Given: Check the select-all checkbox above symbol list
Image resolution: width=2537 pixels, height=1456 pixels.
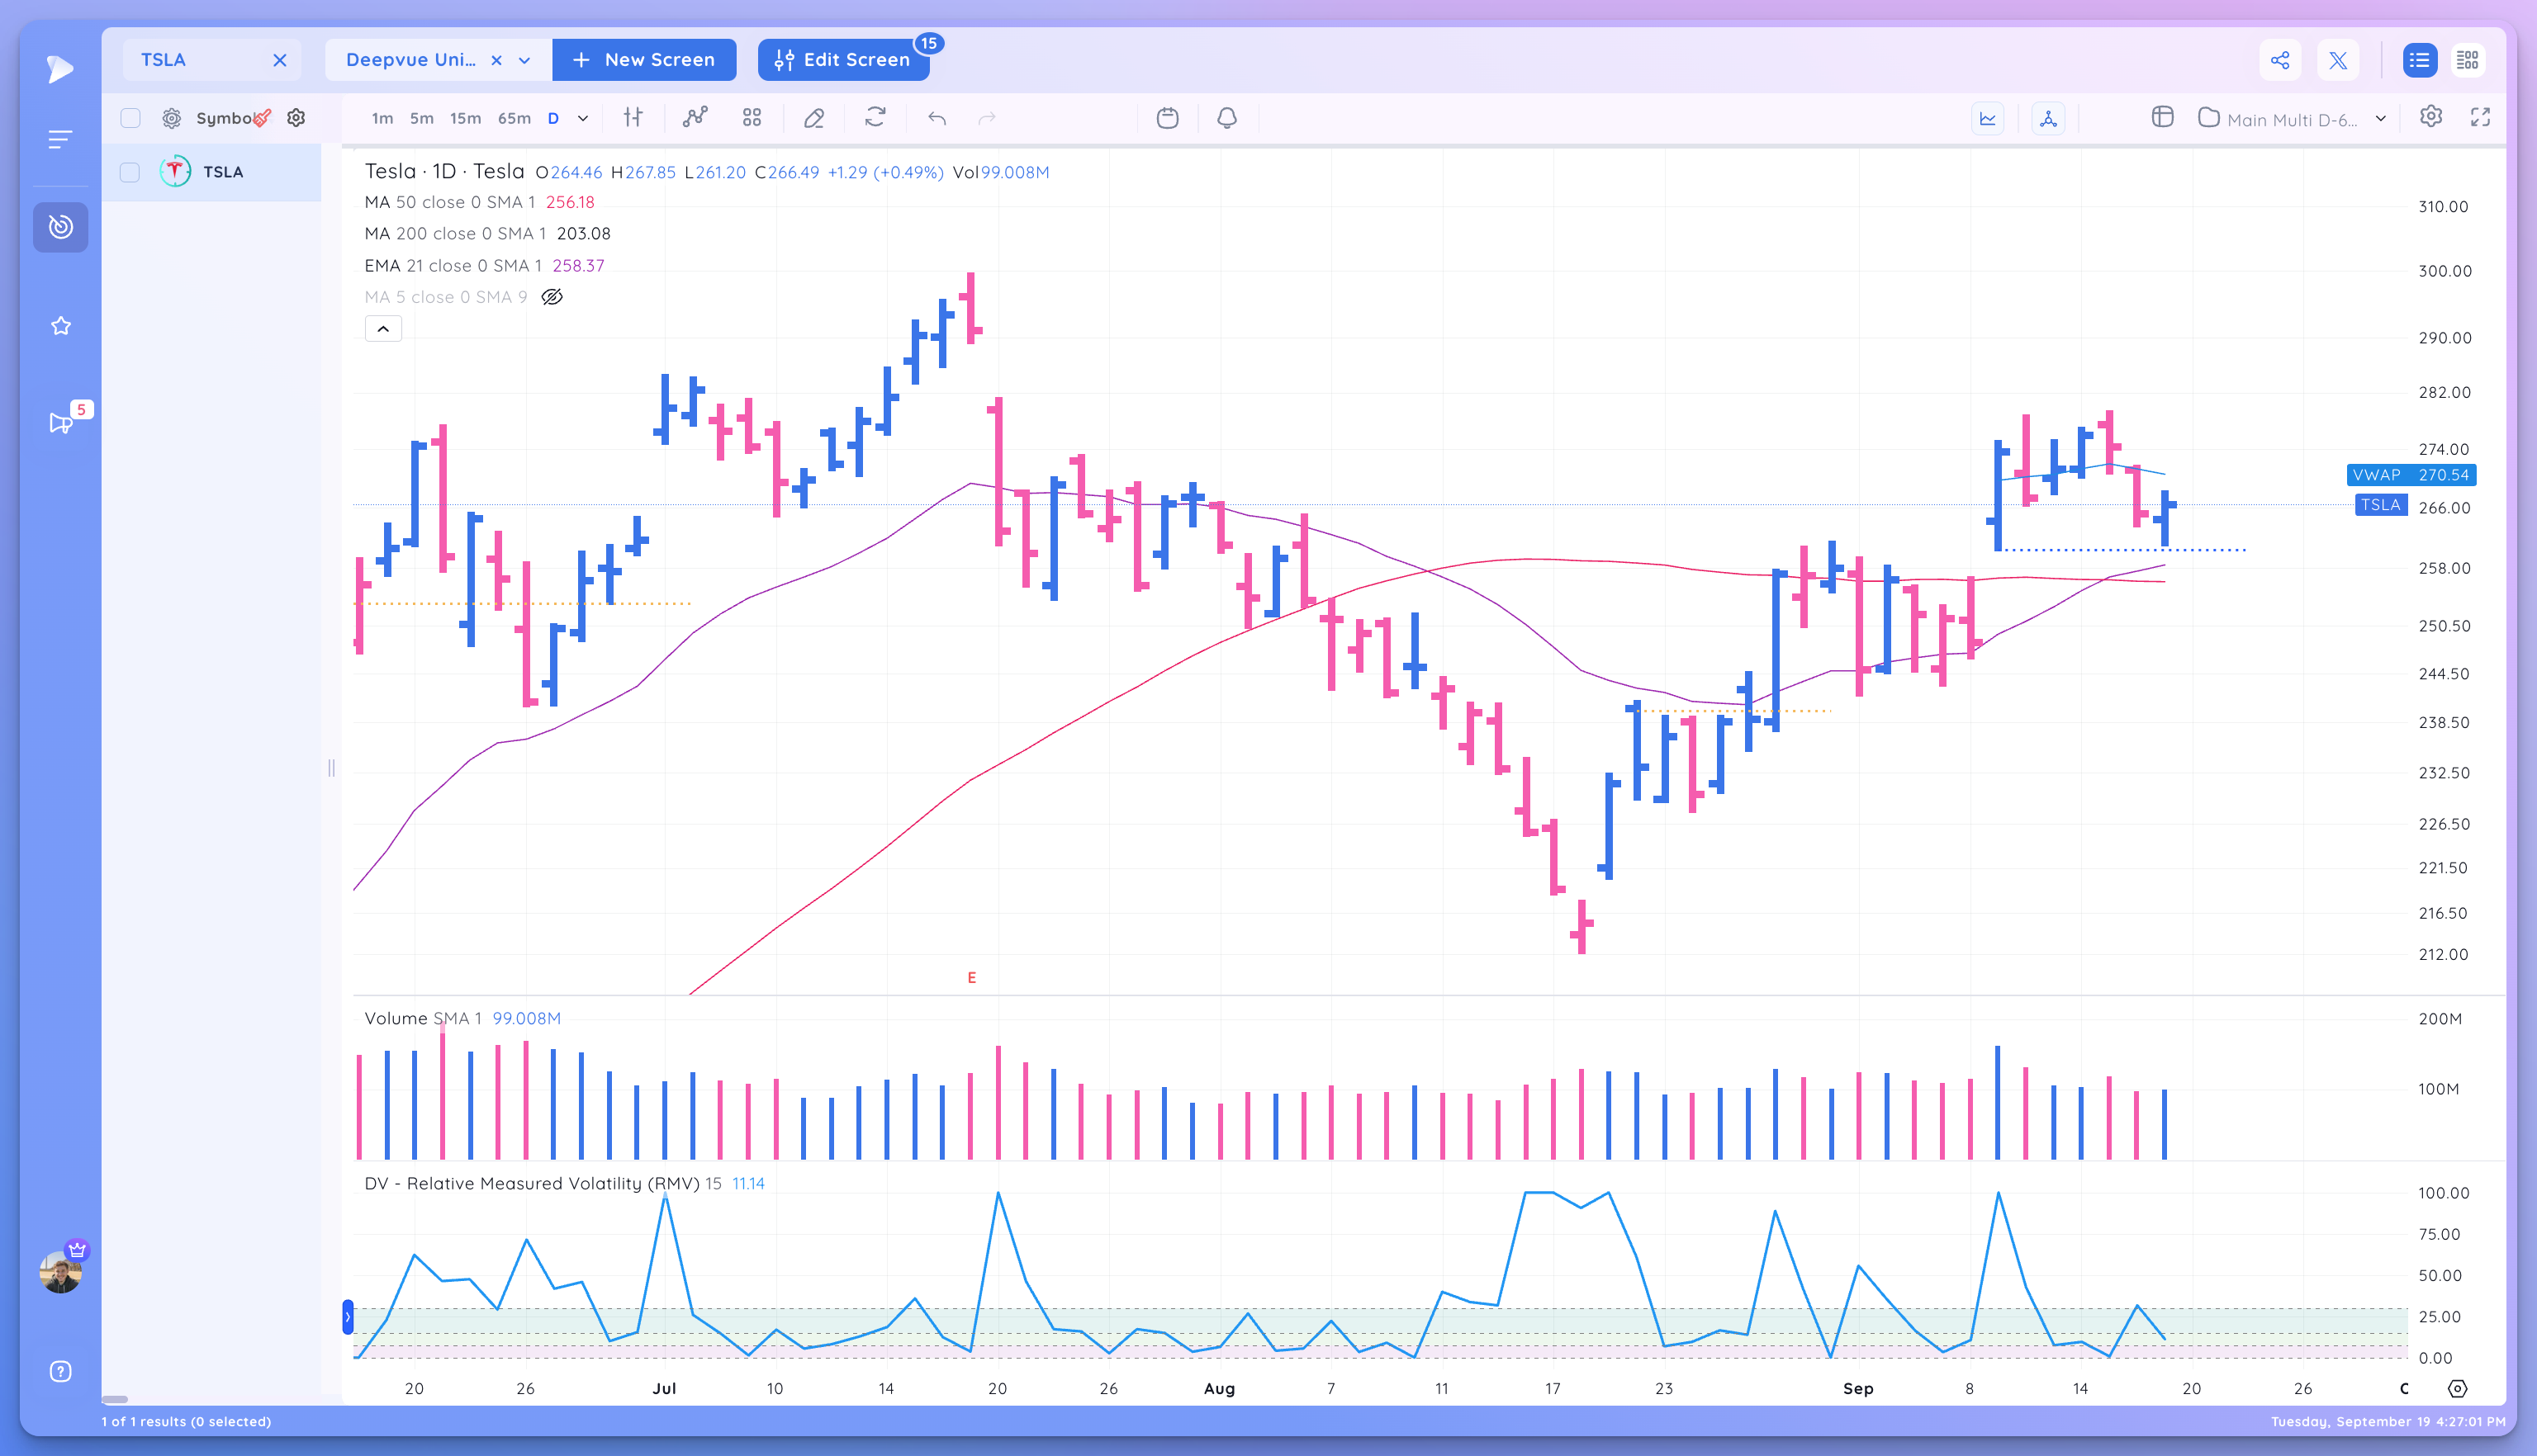Looking at the screenshot, I should pos(130,117).
